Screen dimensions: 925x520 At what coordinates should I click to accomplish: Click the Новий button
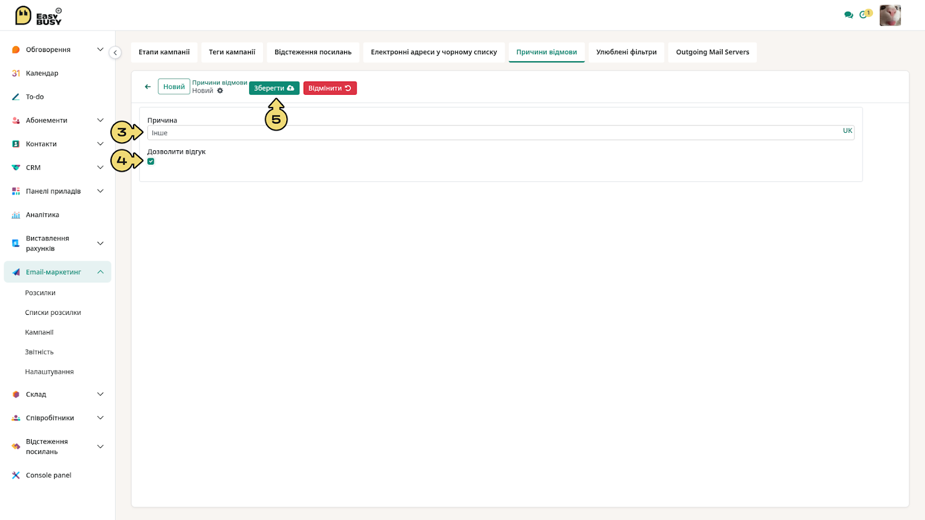click(x=174, y=87)
